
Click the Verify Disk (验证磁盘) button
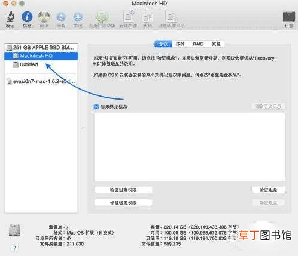(x=268, y=190)
